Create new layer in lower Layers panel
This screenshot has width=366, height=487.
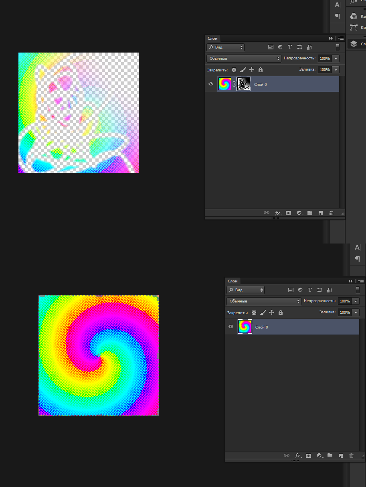coord(341,456)
